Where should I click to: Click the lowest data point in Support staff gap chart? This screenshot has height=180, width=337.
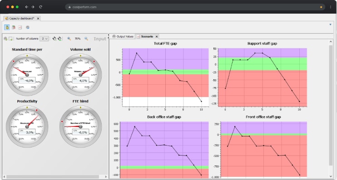click(299, 102)
